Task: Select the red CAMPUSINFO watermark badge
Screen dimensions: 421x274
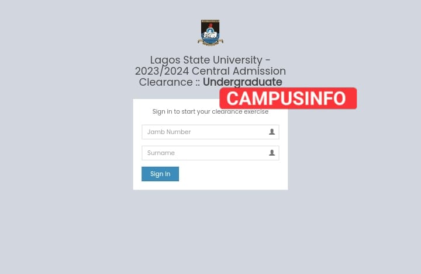Action: (288, 98)
